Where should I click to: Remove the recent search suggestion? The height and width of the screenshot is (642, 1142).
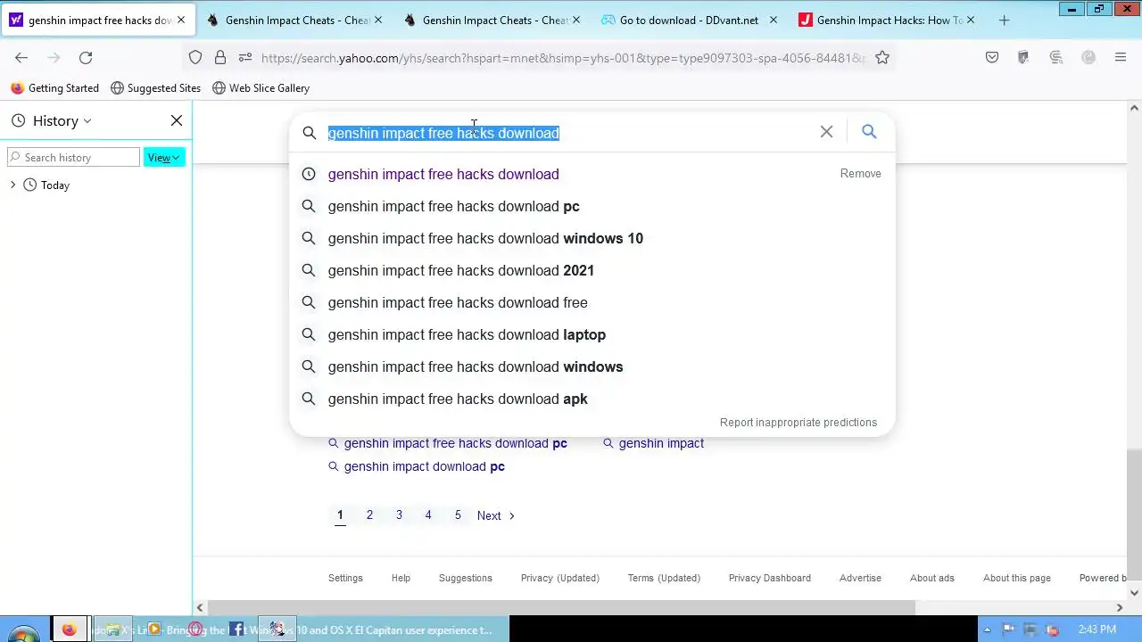860,174
